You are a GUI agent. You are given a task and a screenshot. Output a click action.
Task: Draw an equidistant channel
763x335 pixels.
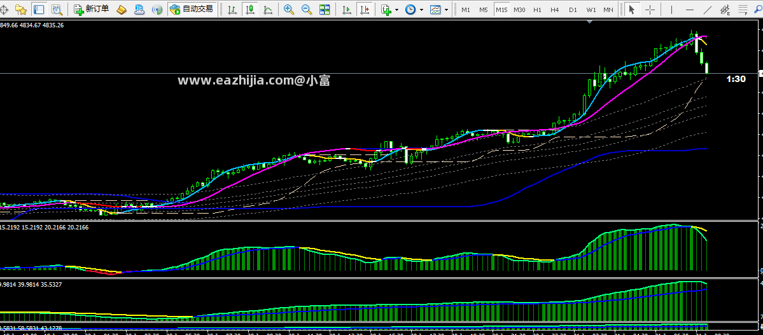tap(725, 10)
